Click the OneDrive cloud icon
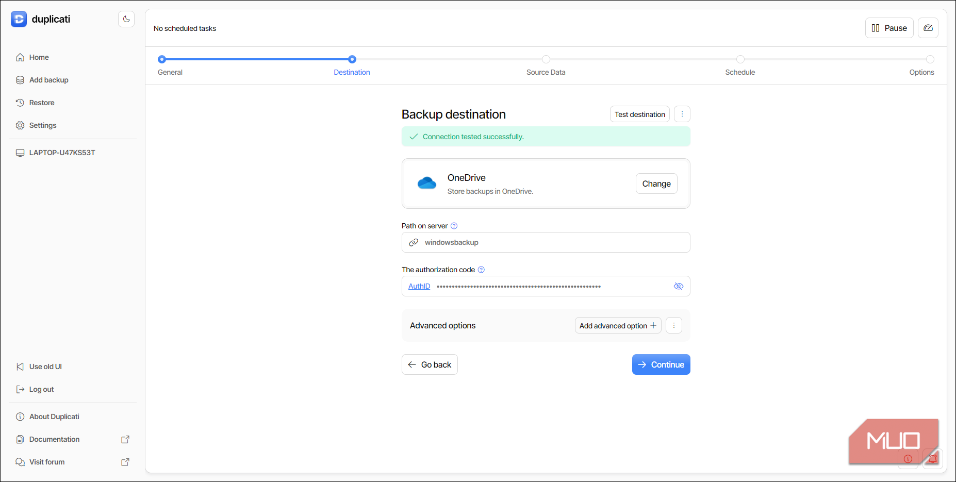This screenshot has width=956, height=482. coord(427,183)
